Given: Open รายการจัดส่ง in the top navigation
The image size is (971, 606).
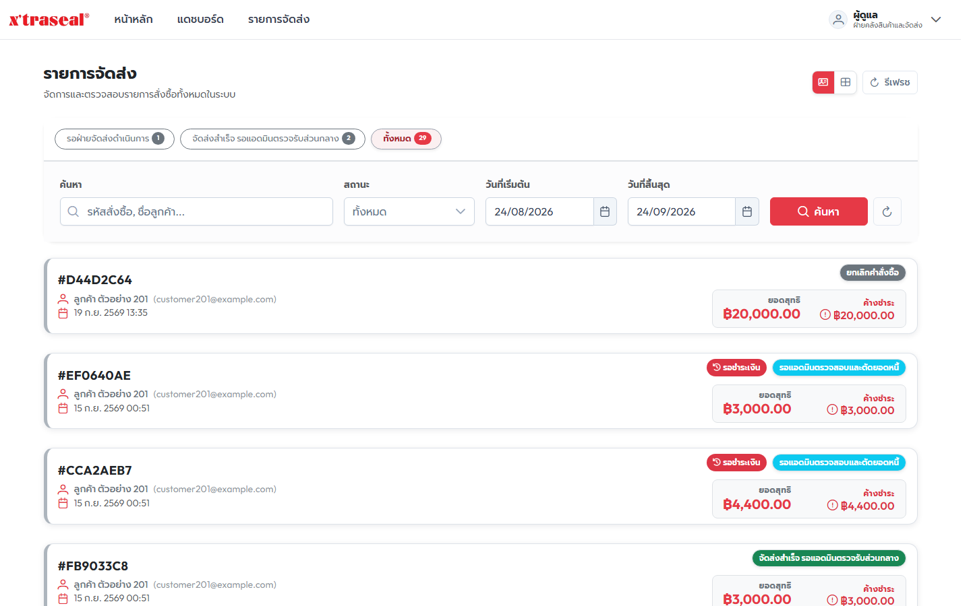Looking at the screenshot, I should tap(278, 20).
